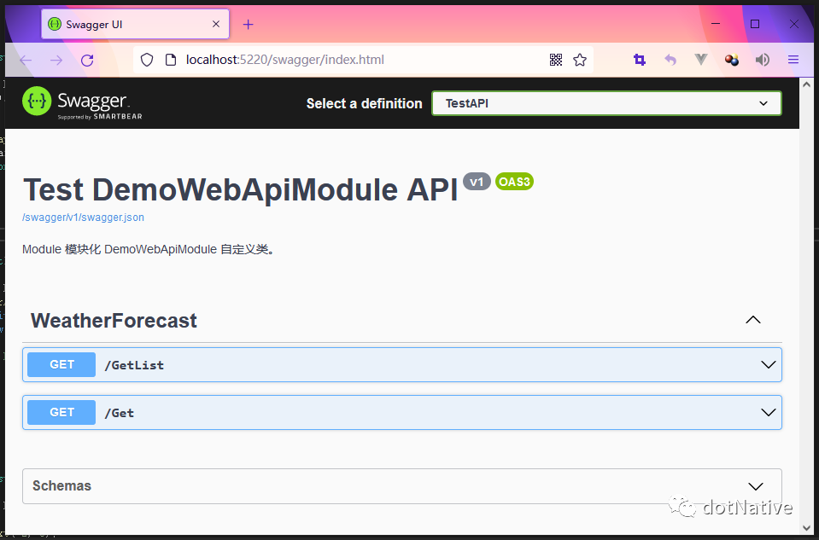Click the GET badge for /GetList

pyautogui.click(x=61, y=365)
